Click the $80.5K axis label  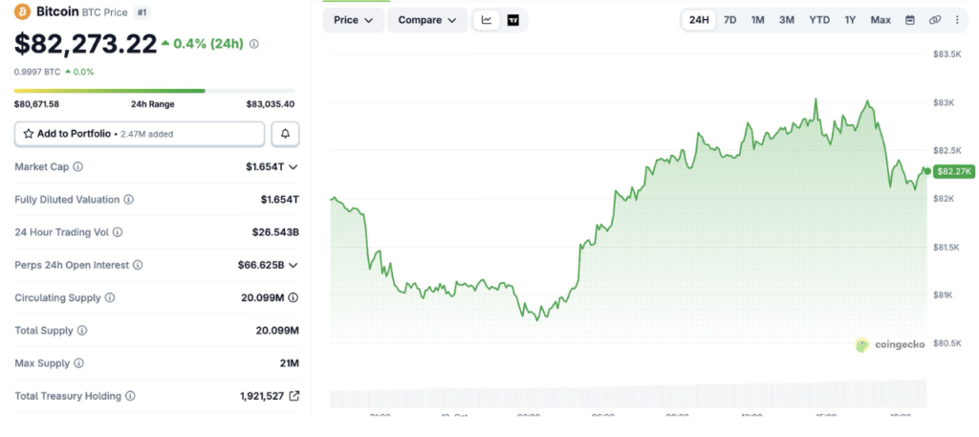pos(946,343)
